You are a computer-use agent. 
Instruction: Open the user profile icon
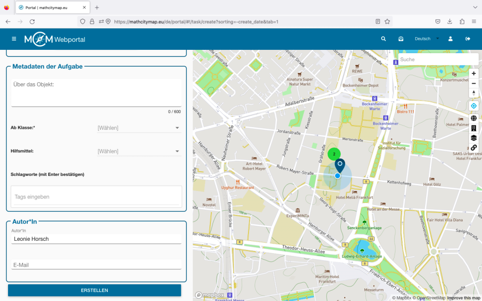(x=450, y=39)
